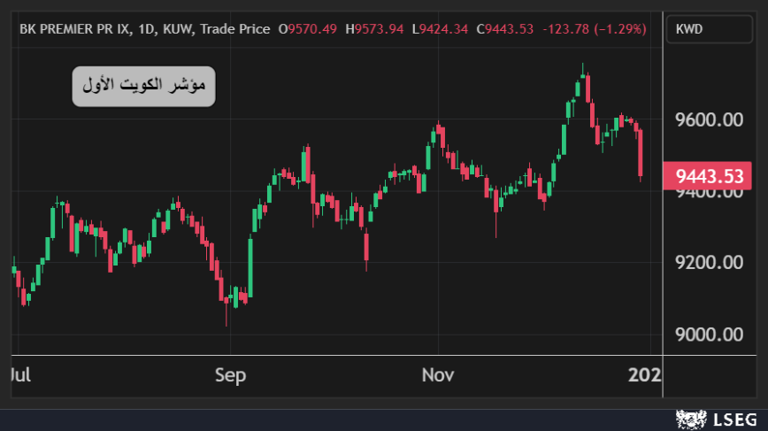This screenshot has height=431, width=768.
Task: Click the 9000.00 price axis label
Action: click(709, 335)
